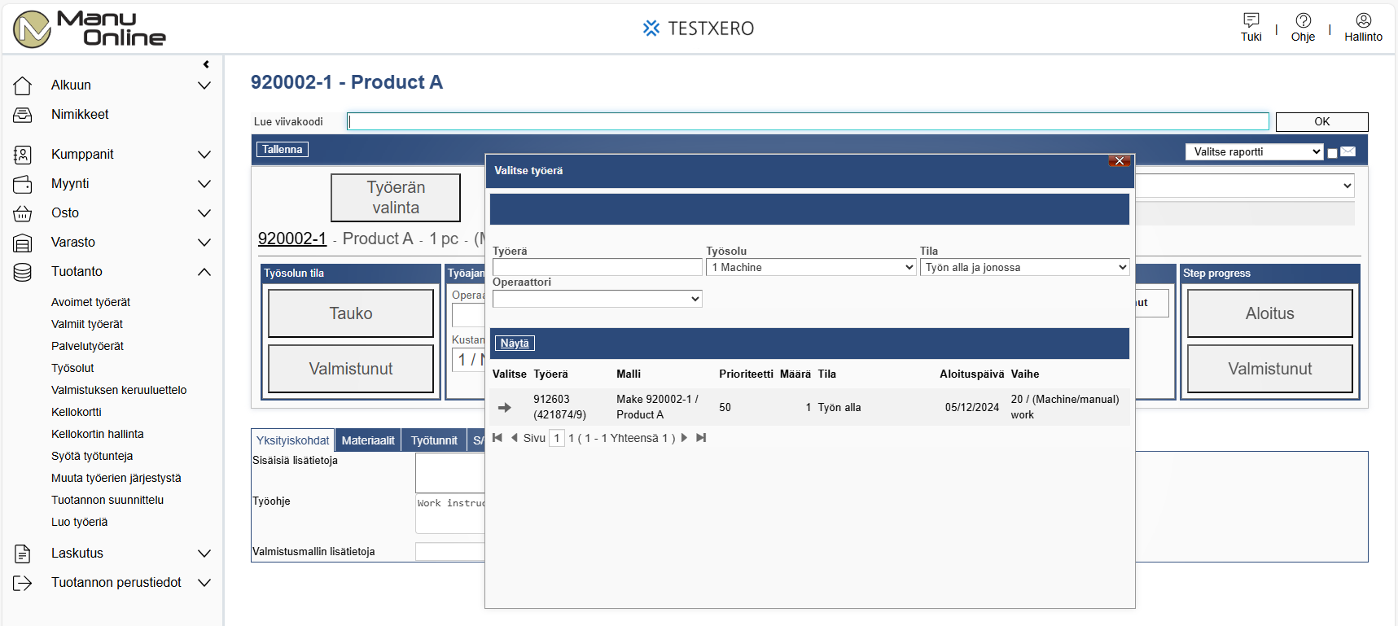Open Palvelutyöerät menu item
Image resolution: width=1398 pixels, height=626 pixels.
(87, 346)
